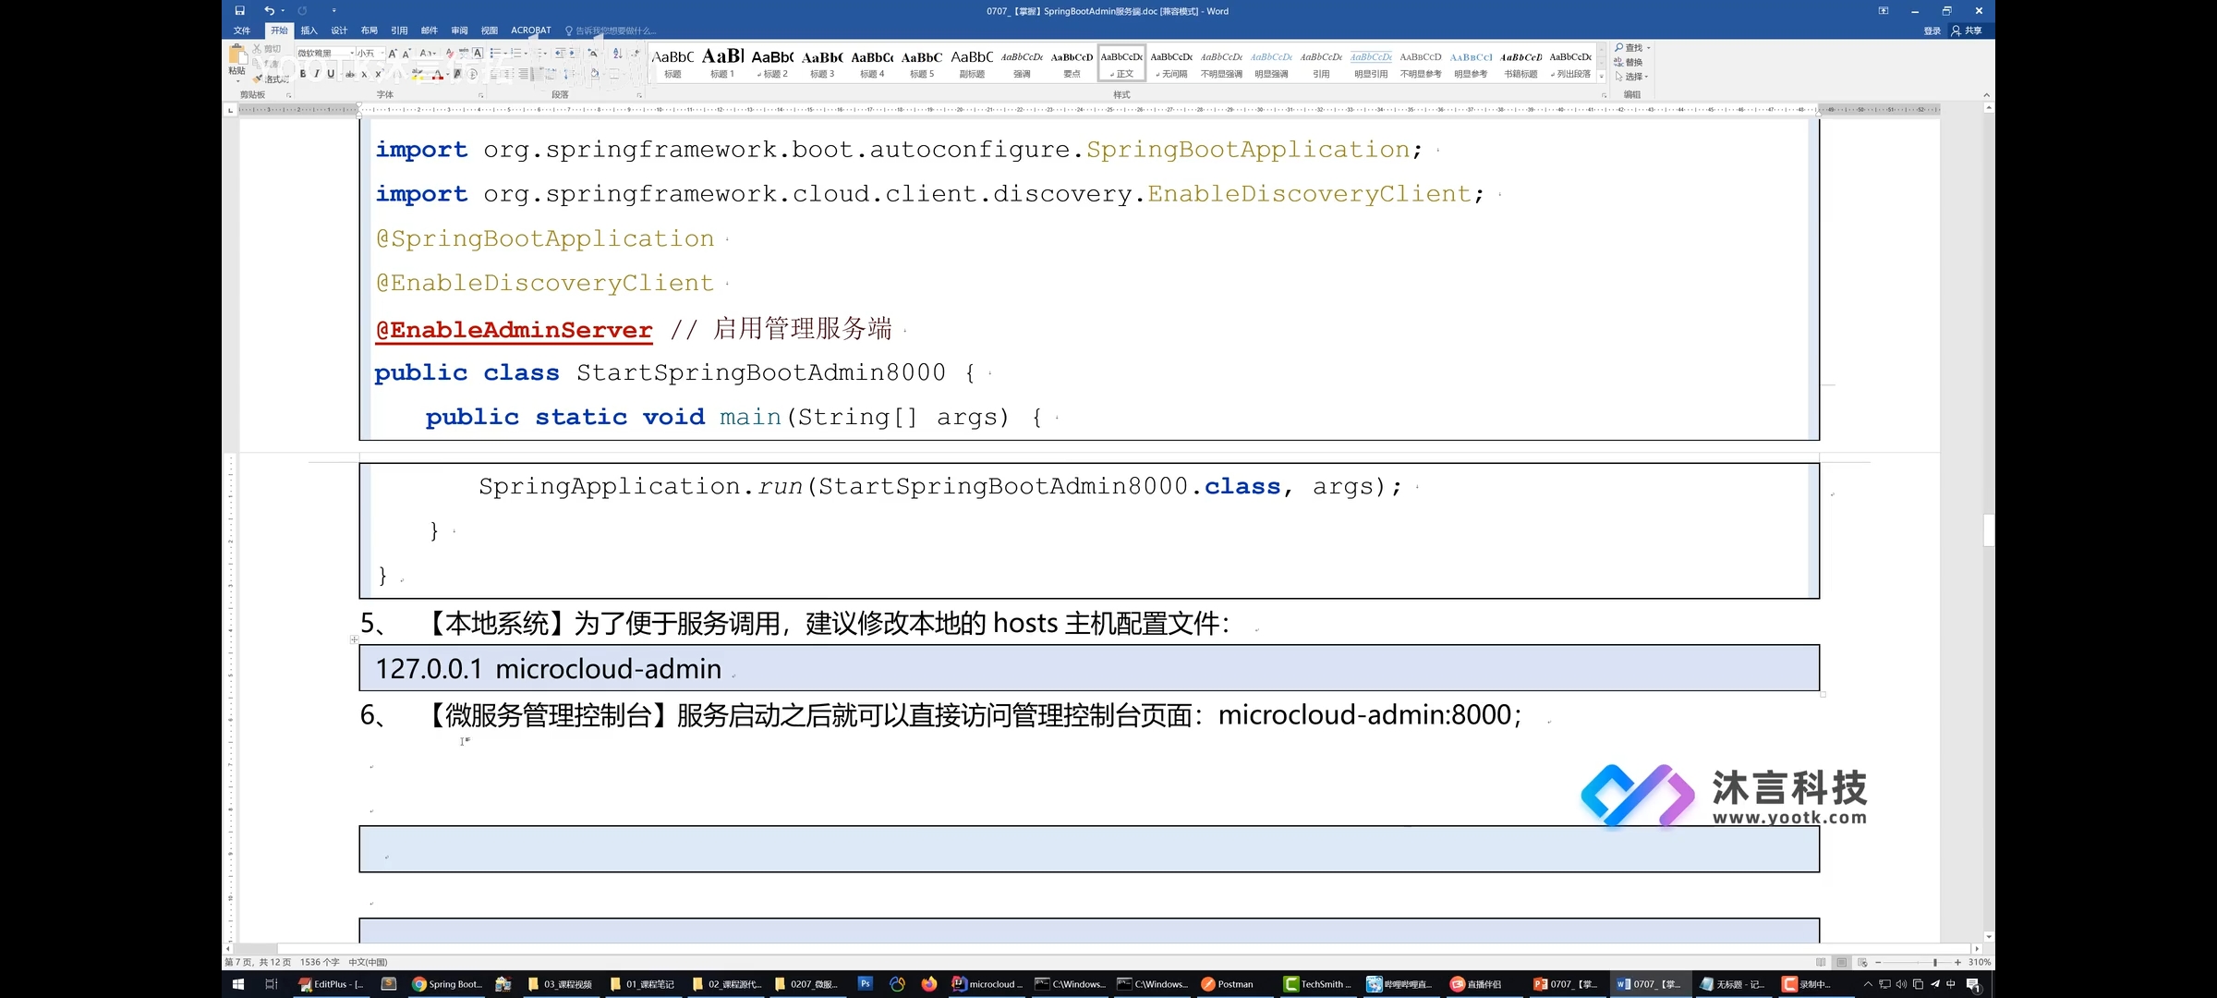
Task: Switch to the 布局 ribbon tab
Action: click(x=369, y=30)
